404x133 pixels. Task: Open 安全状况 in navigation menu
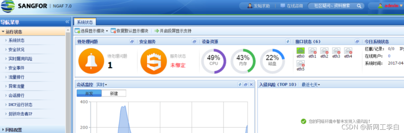coord(17,50)
